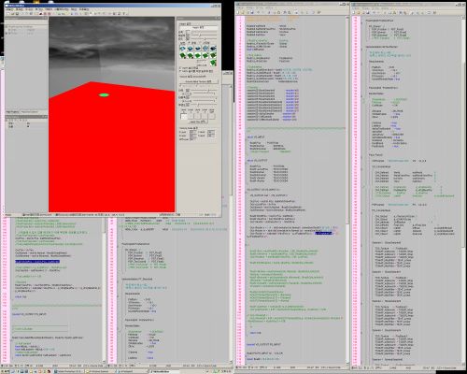Click the top-left input field at panel bottom
This screenshot has height=374, width=467.
pyautogui.click(x=192, y=132)
